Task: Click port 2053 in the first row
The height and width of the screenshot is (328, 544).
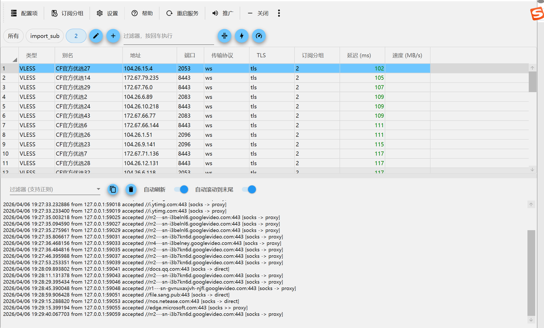Action: pos(190,68)
